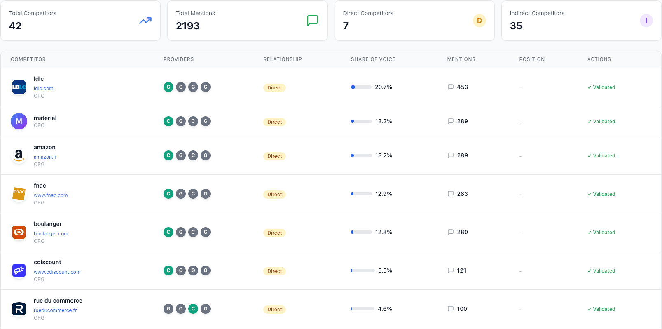Click the share of voice bar at 5.5%

coord(363,270)
